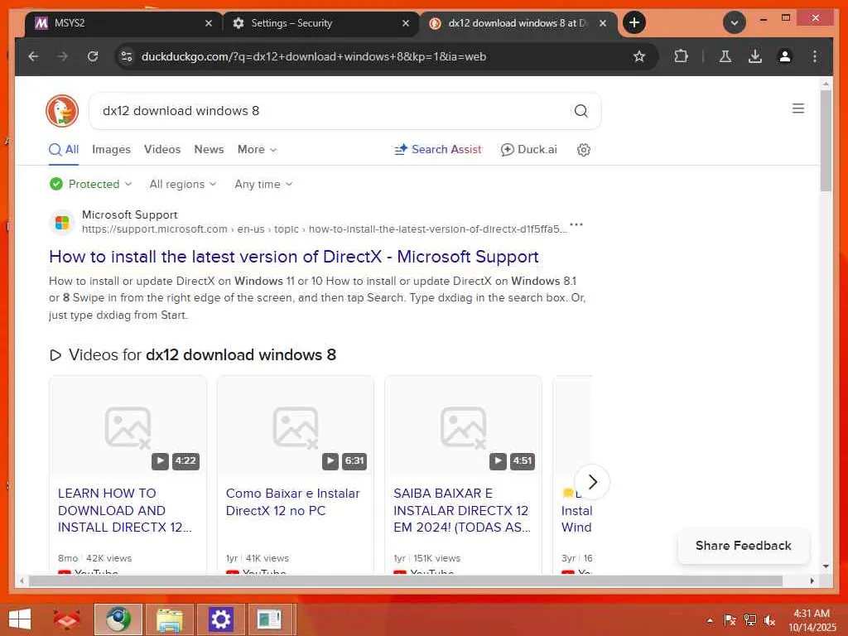The height and width of the screenshot is (636, 848).
Task: Click the browser icon in the taskbar
Action: (x=118, y=619)
